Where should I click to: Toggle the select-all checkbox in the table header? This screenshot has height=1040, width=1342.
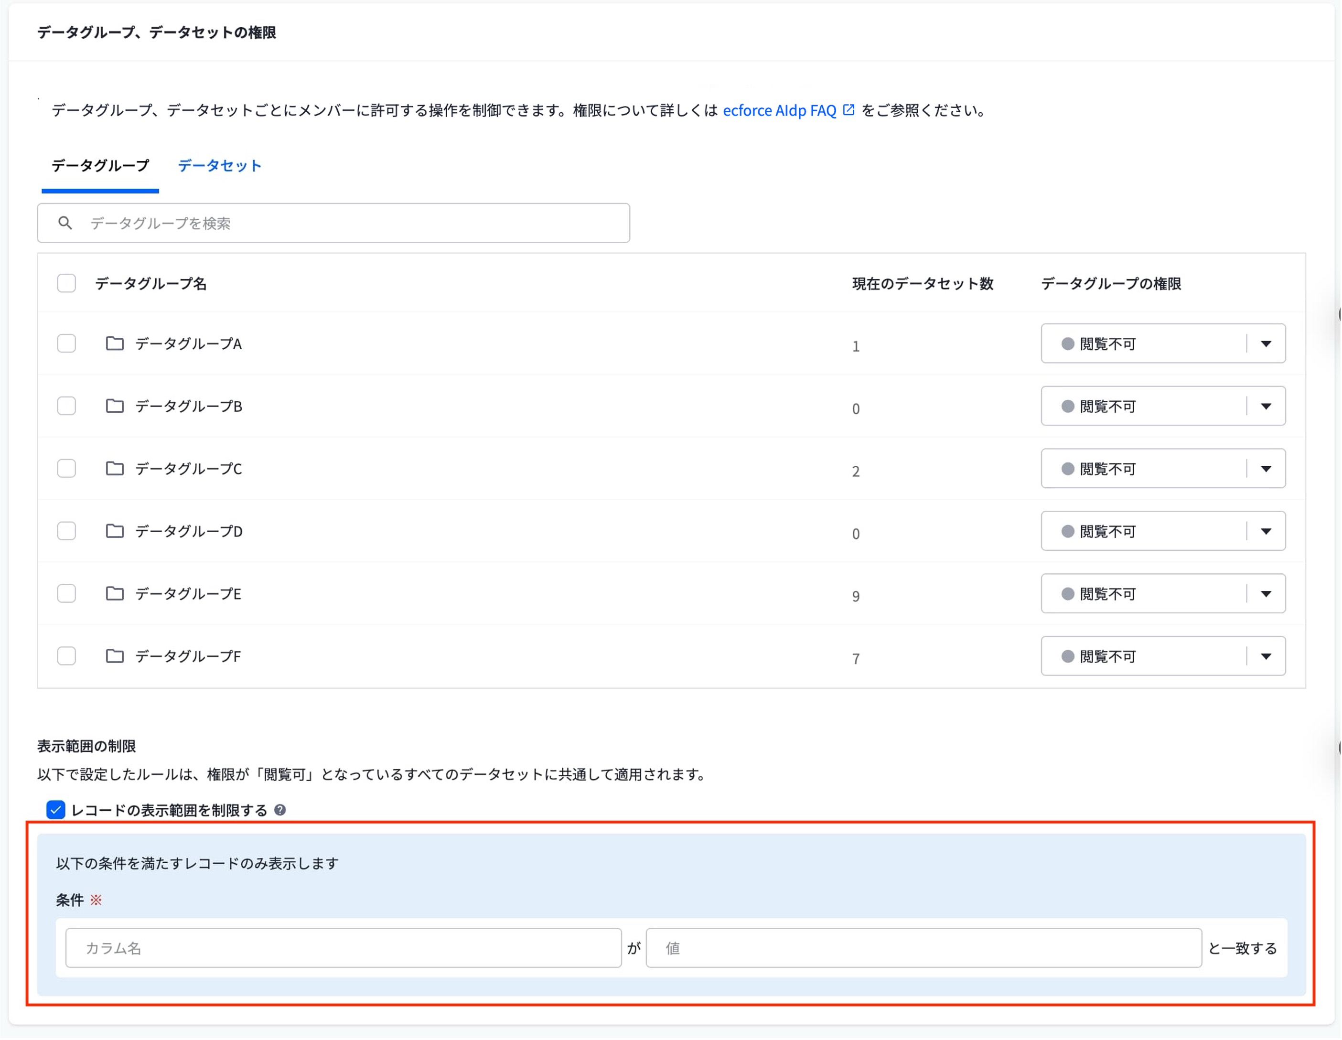(66, 283)
